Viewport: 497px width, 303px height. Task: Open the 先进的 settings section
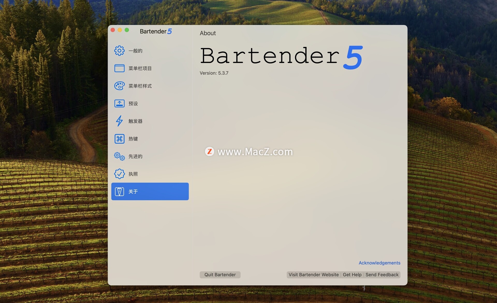click(150, 156)
